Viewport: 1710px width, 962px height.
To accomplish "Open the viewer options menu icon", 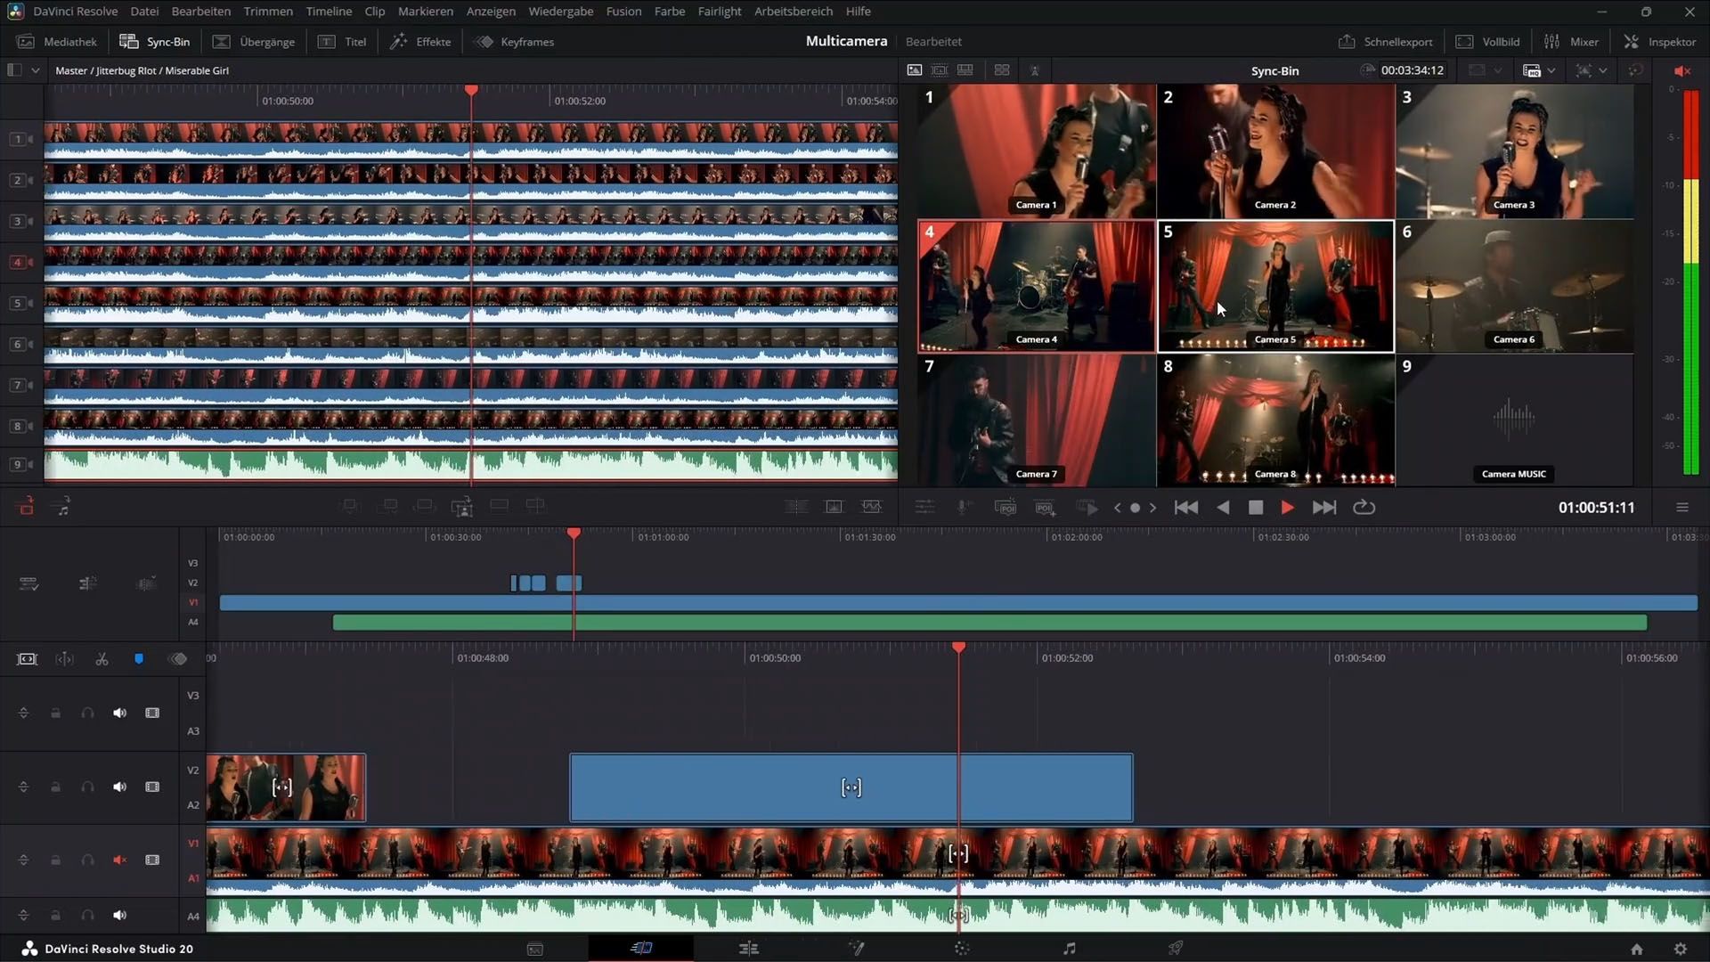I will point(1681,508).
